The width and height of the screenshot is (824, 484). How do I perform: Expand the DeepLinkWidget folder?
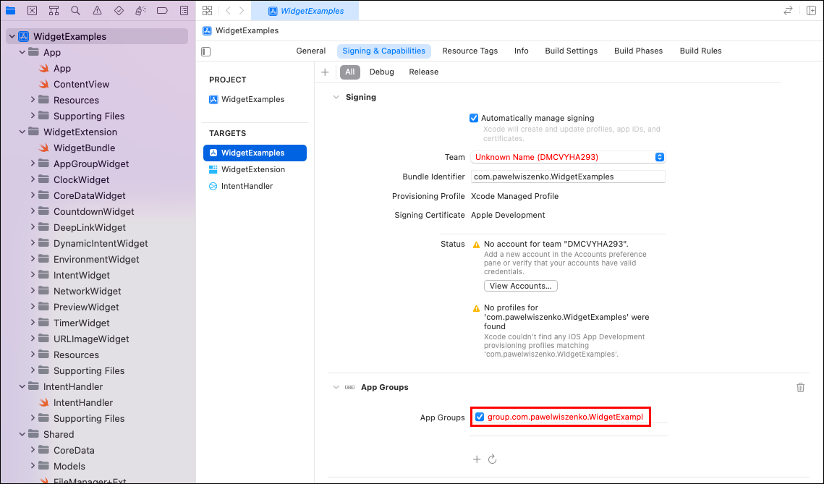coord(33,227)
